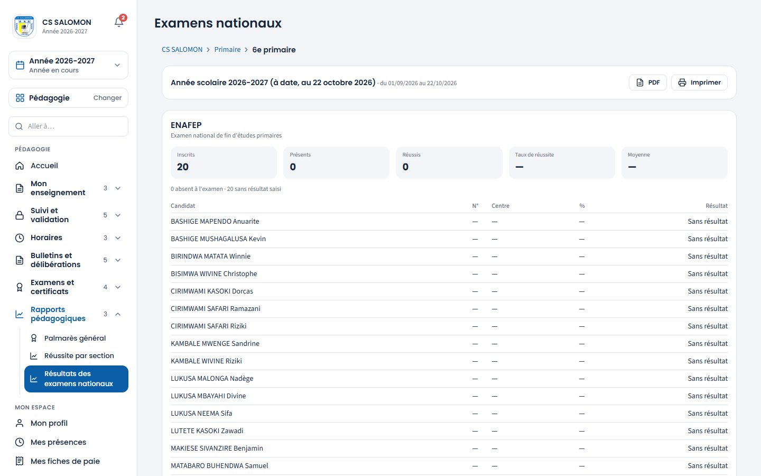Select candidate BASHIGE MAPENDO Anuarite
761x476 pixels.
tap(215, 222)
